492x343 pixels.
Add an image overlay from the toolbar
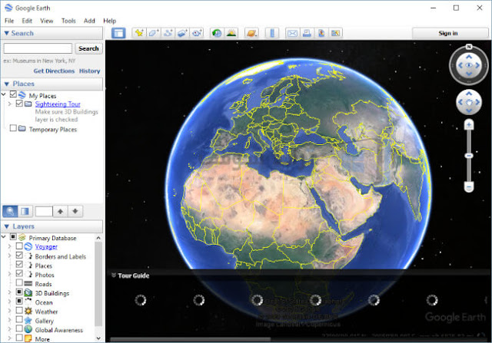[182, 33]
